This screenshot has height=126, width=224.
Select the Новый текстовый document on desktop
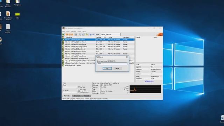[x=8, y=29]
